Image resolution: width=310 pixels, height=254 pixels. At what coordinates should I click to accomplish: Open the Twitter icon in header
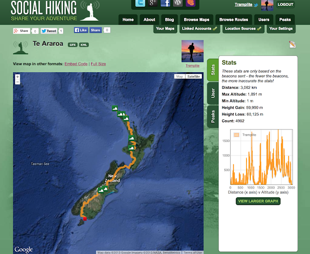point(140,3)
